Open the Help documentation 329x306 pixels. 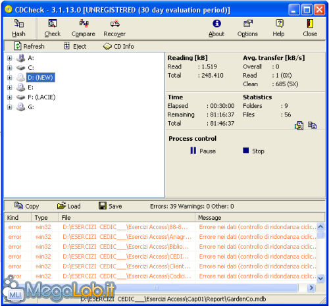point(279,28)
